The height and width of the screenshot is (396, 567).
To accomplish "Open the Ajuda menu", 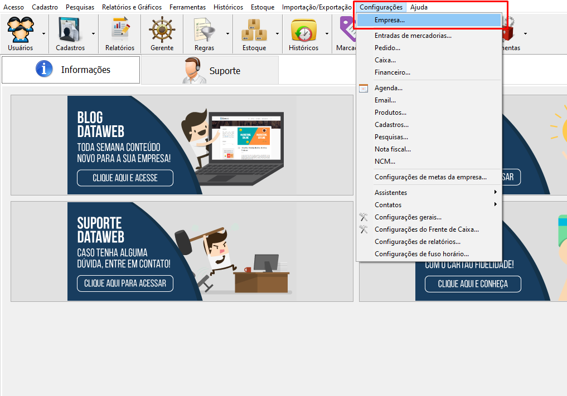I will pos(419,7).
